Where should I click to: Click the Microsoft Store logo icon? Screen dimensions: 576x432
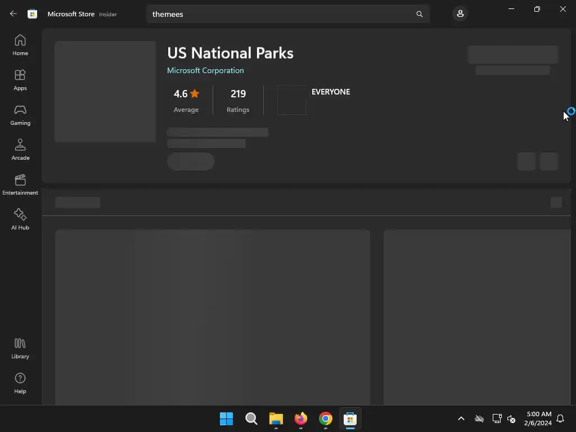tap(32, 14)
